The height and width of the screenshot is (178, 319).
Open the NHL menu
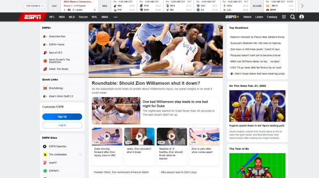(x=94, y=17)
